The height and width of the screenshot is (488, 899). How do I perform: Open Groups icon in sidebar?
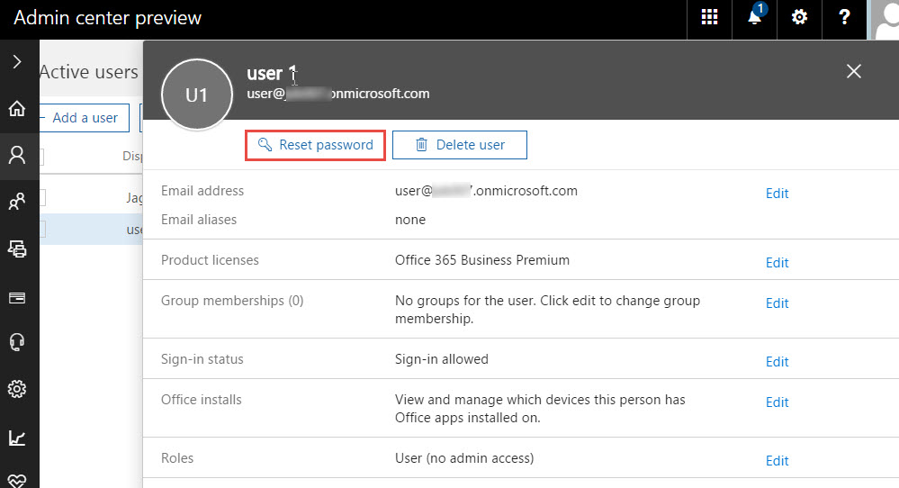tap(17, 202)
